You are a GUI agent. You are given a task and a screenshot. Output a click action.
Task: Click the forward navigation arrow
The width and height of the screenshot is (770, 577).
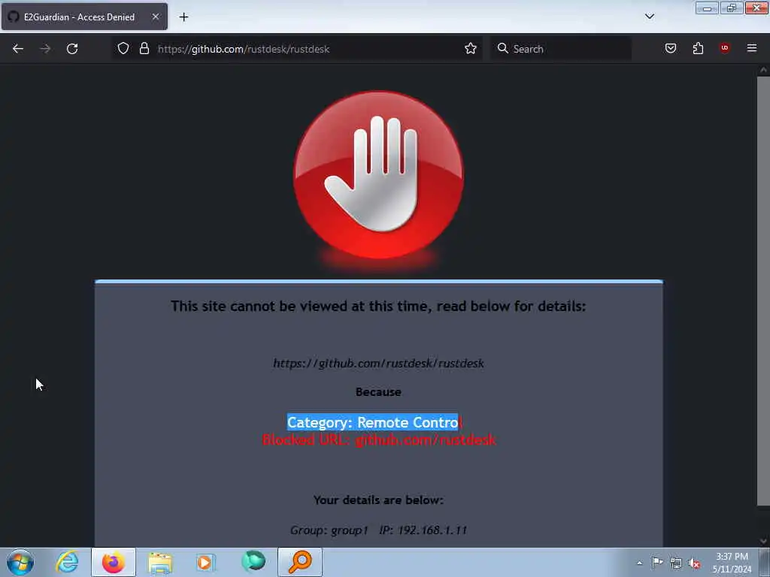pos(45,49)
